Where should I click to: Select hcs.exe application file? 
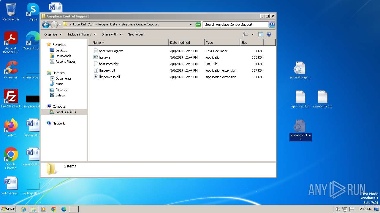coord(104,57)
